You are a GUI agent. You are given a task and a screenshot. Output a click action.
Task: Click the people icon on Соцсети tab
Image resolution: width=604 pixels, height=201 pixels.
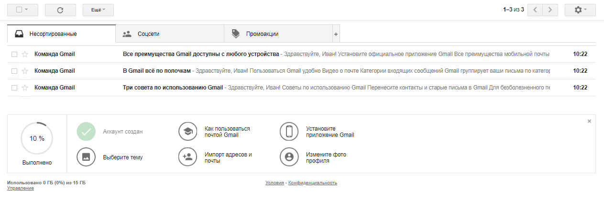coord(127,34)
